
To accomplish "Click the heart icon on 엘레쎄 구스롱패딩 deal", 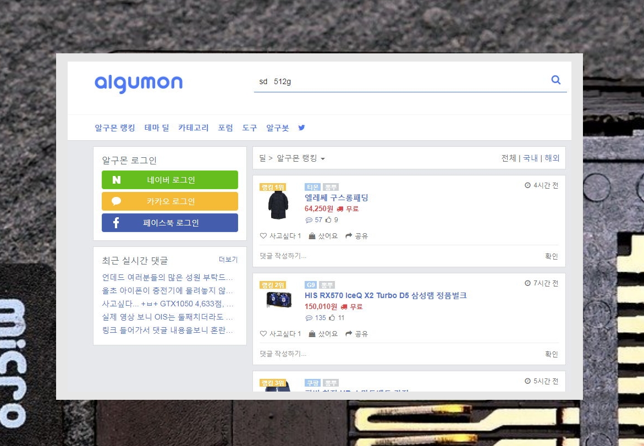I will pyautogui.click(x=263, y=236).
